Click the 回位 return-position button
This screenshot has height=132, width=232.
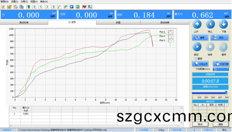[x=220, y=37]
